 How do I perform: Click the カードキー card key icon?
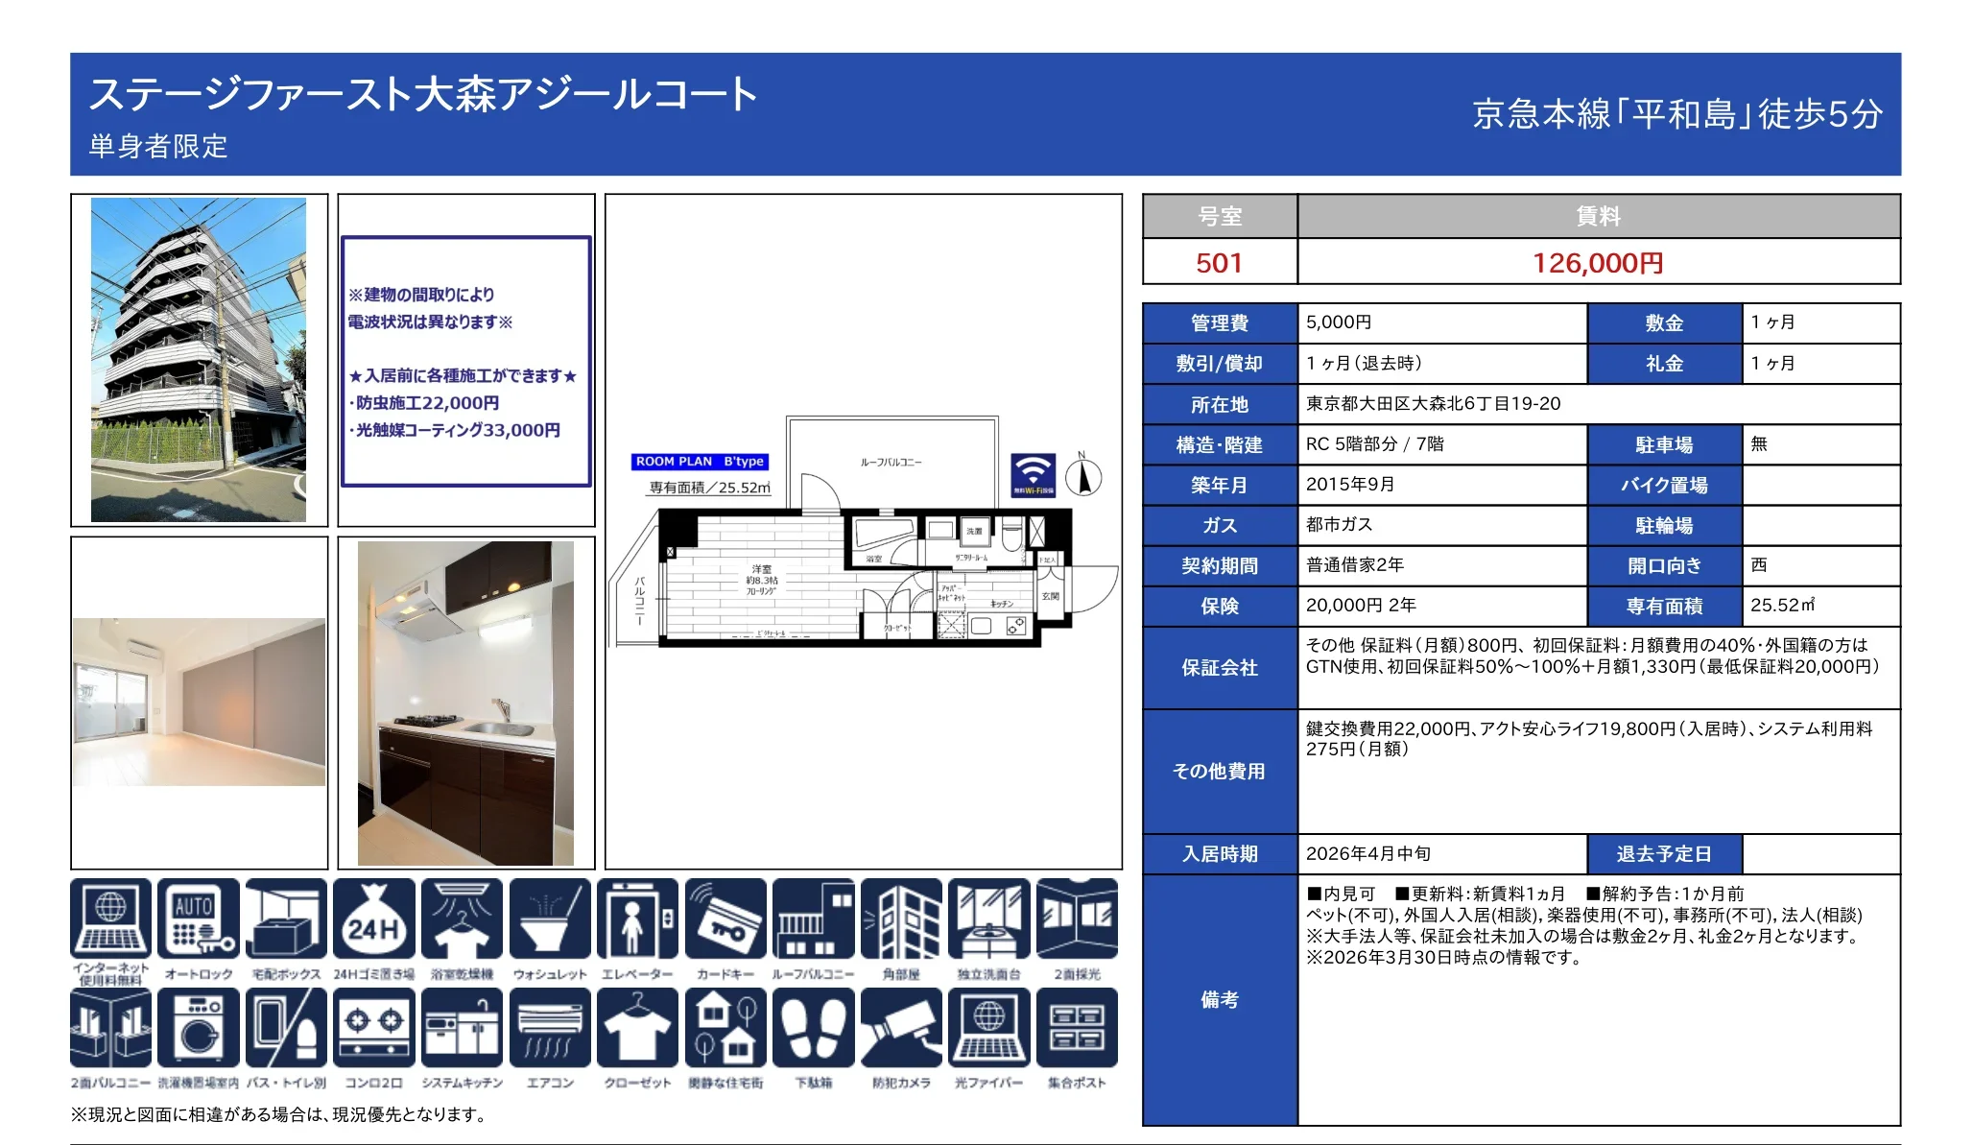click(725, 926)
